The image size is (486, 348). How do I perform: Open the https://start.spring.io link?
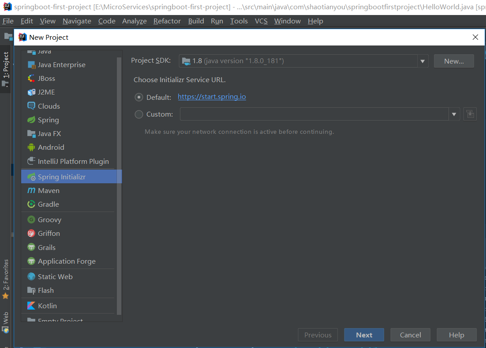pos(212,97)
